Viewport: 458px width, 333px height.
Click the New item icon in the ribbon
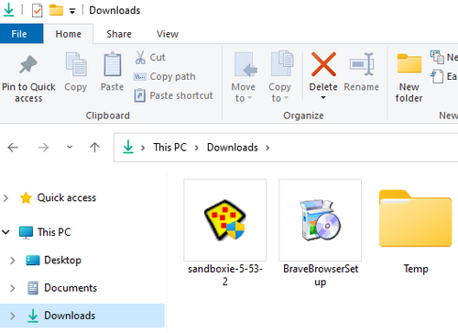coord(437,57)
